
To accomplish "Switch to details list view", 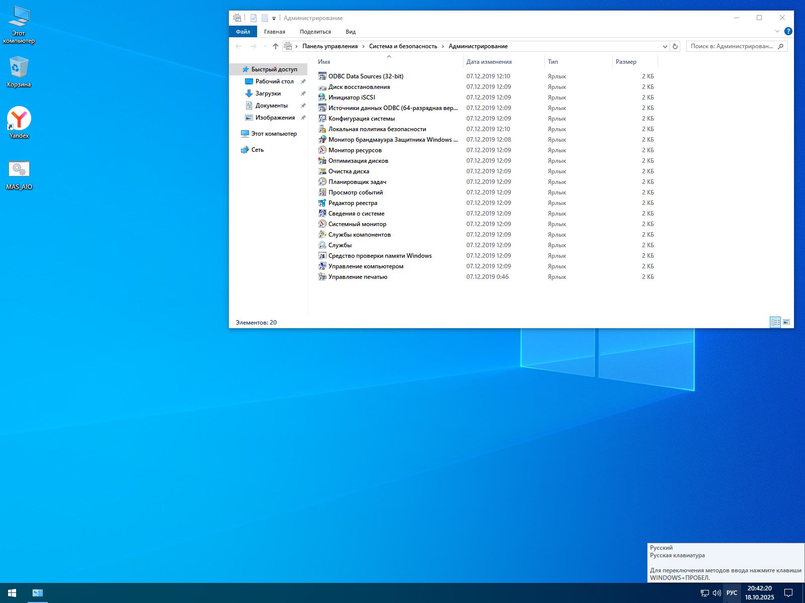I will (775, 322).
